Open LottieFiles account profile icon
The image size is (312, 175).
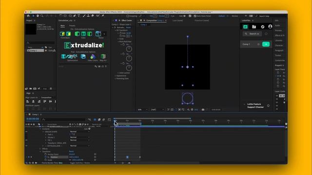pyautogui.click(x=270, y=27)
